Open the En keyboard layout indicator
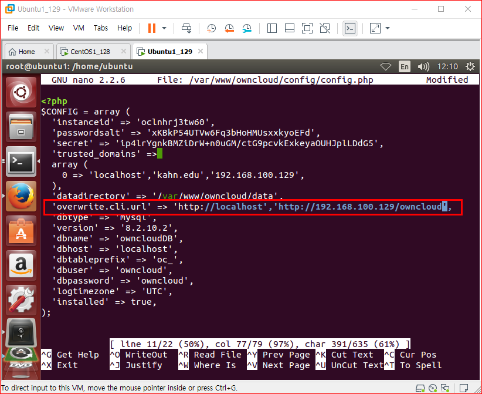The height and width of the screenshot is (394, 482). 405,66
